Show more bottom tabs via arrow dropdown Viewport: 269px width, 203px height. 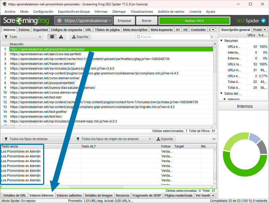coord(213,196)
